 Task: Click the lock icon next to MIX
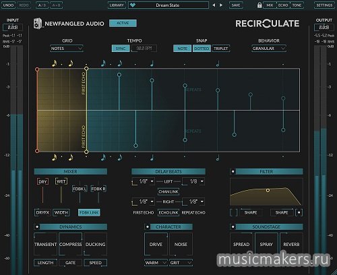(x=259, y=5)
